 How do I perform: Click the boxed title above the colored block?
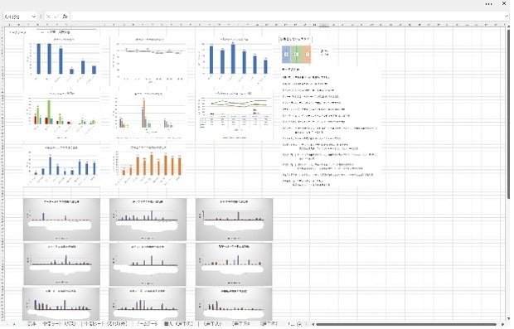pos(295,39)
